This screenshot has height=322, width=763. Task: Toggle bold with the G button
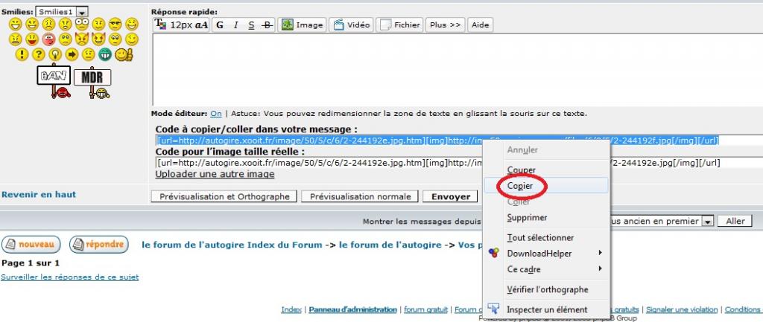click(220, 25)
